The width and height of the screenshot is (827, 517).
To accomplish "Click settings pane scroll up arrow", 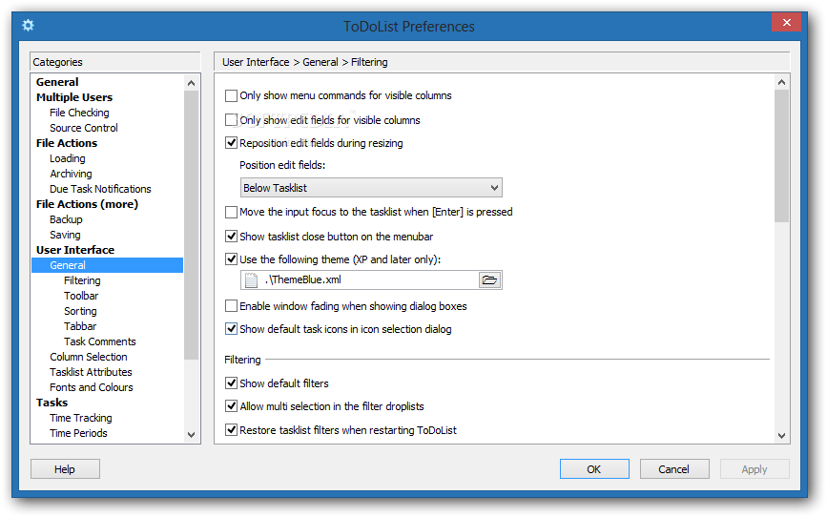I will pyautogui.click(x=781, y=82).
